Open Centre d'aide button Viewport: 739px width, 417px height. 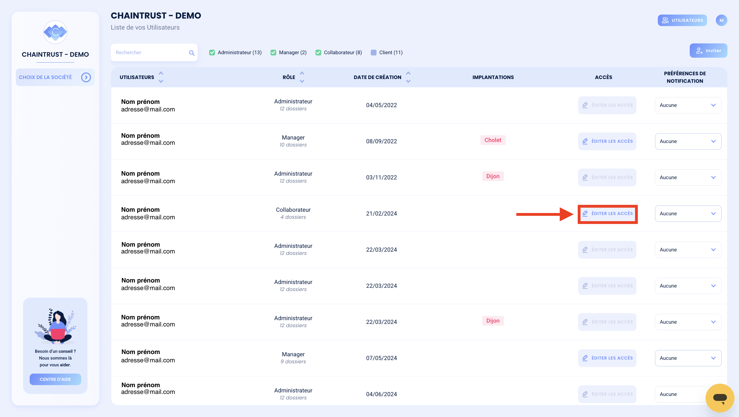point(55,379)
